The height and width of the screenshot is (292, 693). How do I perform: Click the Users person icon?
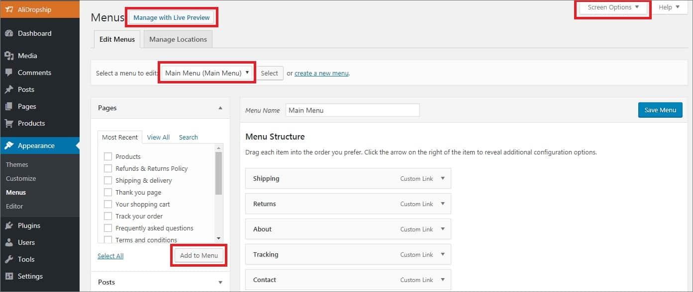pos(9,242)
